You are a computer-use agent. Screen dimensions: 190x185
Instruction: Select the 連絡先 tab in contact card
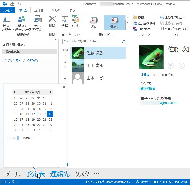[145, 75]
